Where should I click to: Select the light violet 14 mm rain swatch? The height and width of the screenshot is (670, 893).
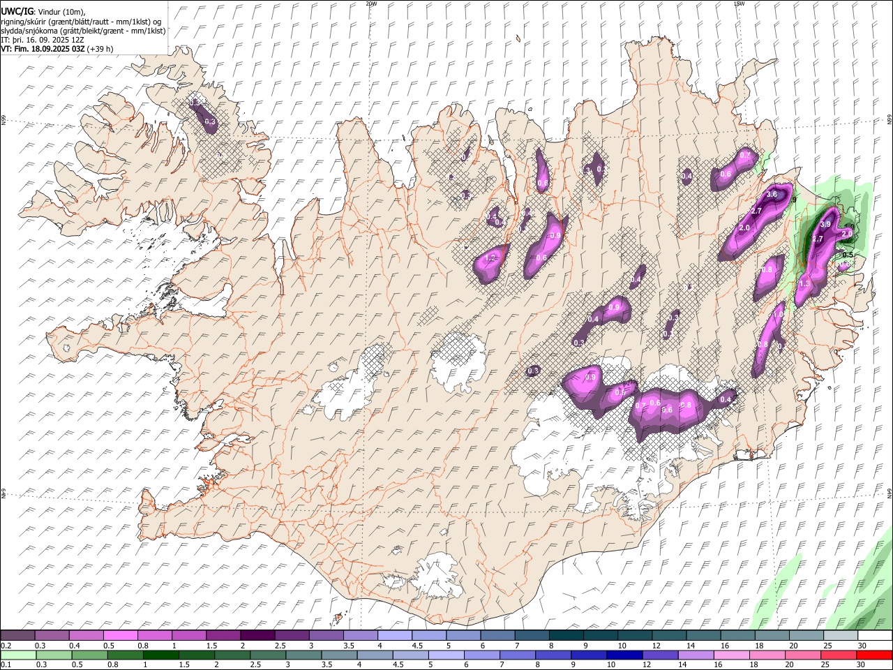coord(696,655)
